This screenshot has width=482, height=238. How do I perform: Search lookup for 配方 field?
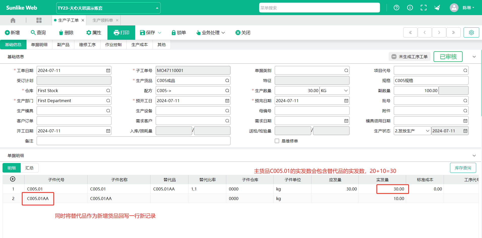[227, 91]
